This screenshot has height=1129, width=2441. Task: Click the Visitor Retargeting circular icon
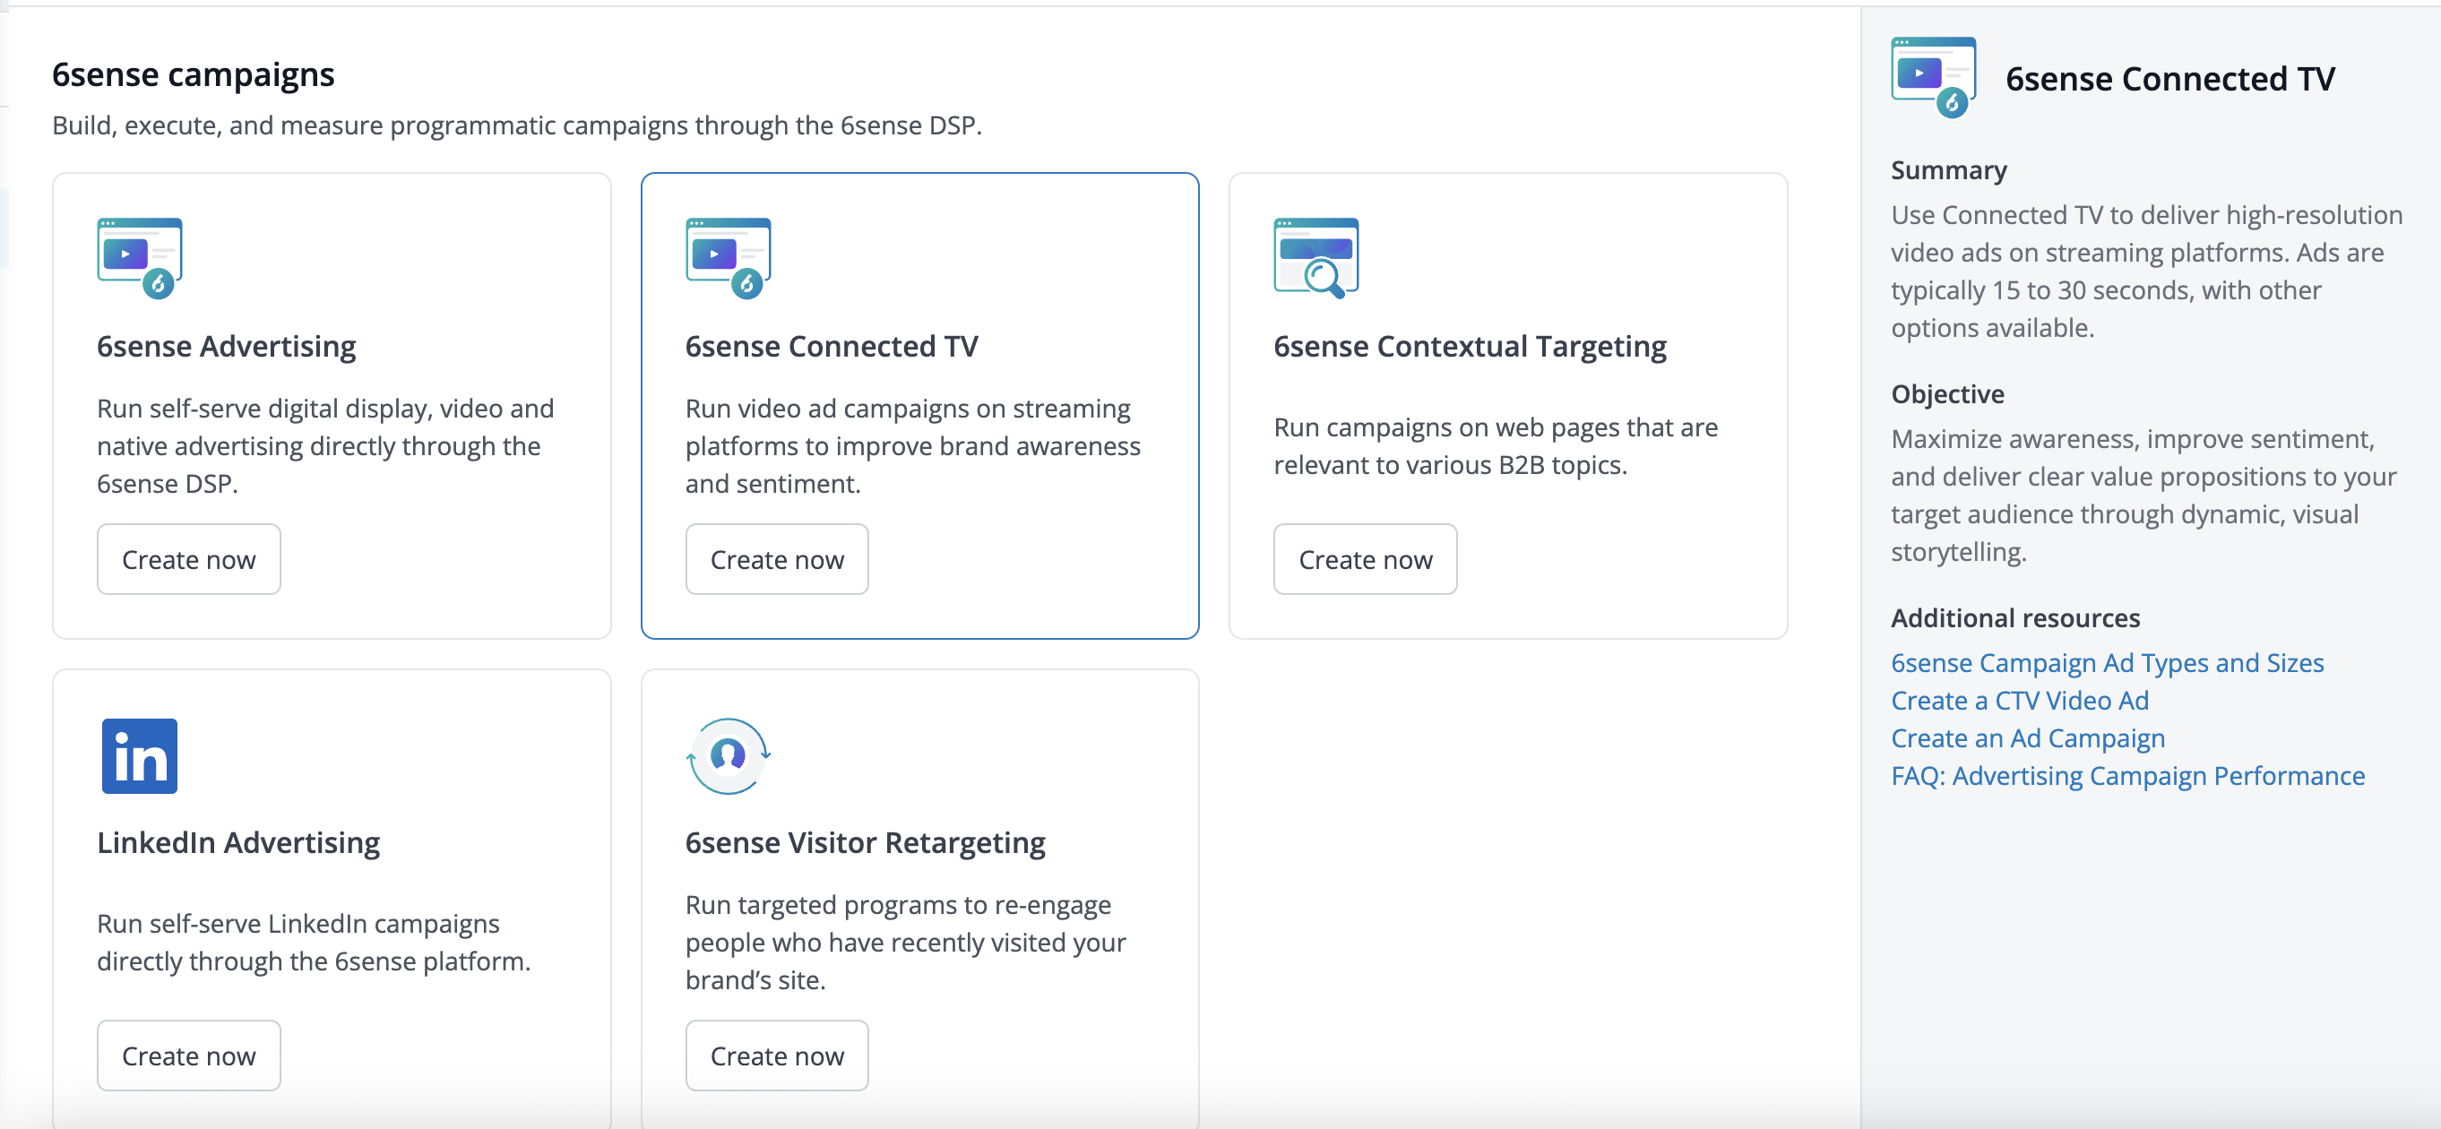(728, 754)
